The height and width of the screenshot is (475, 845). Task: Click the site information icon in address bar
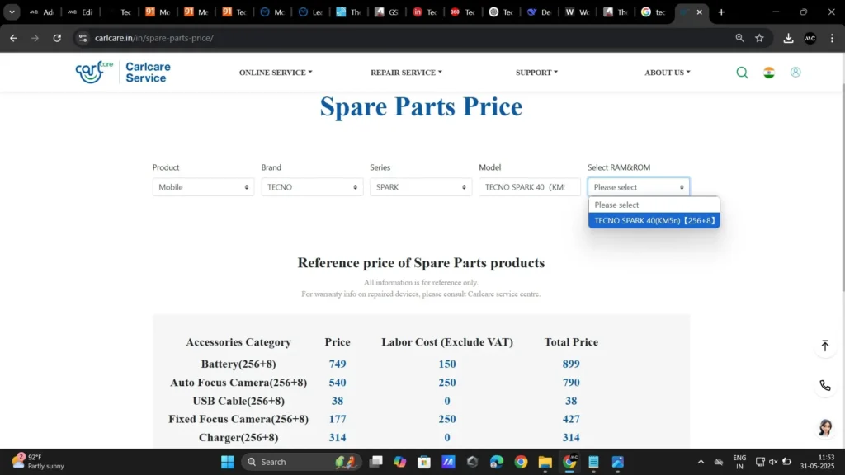[83, 38]
